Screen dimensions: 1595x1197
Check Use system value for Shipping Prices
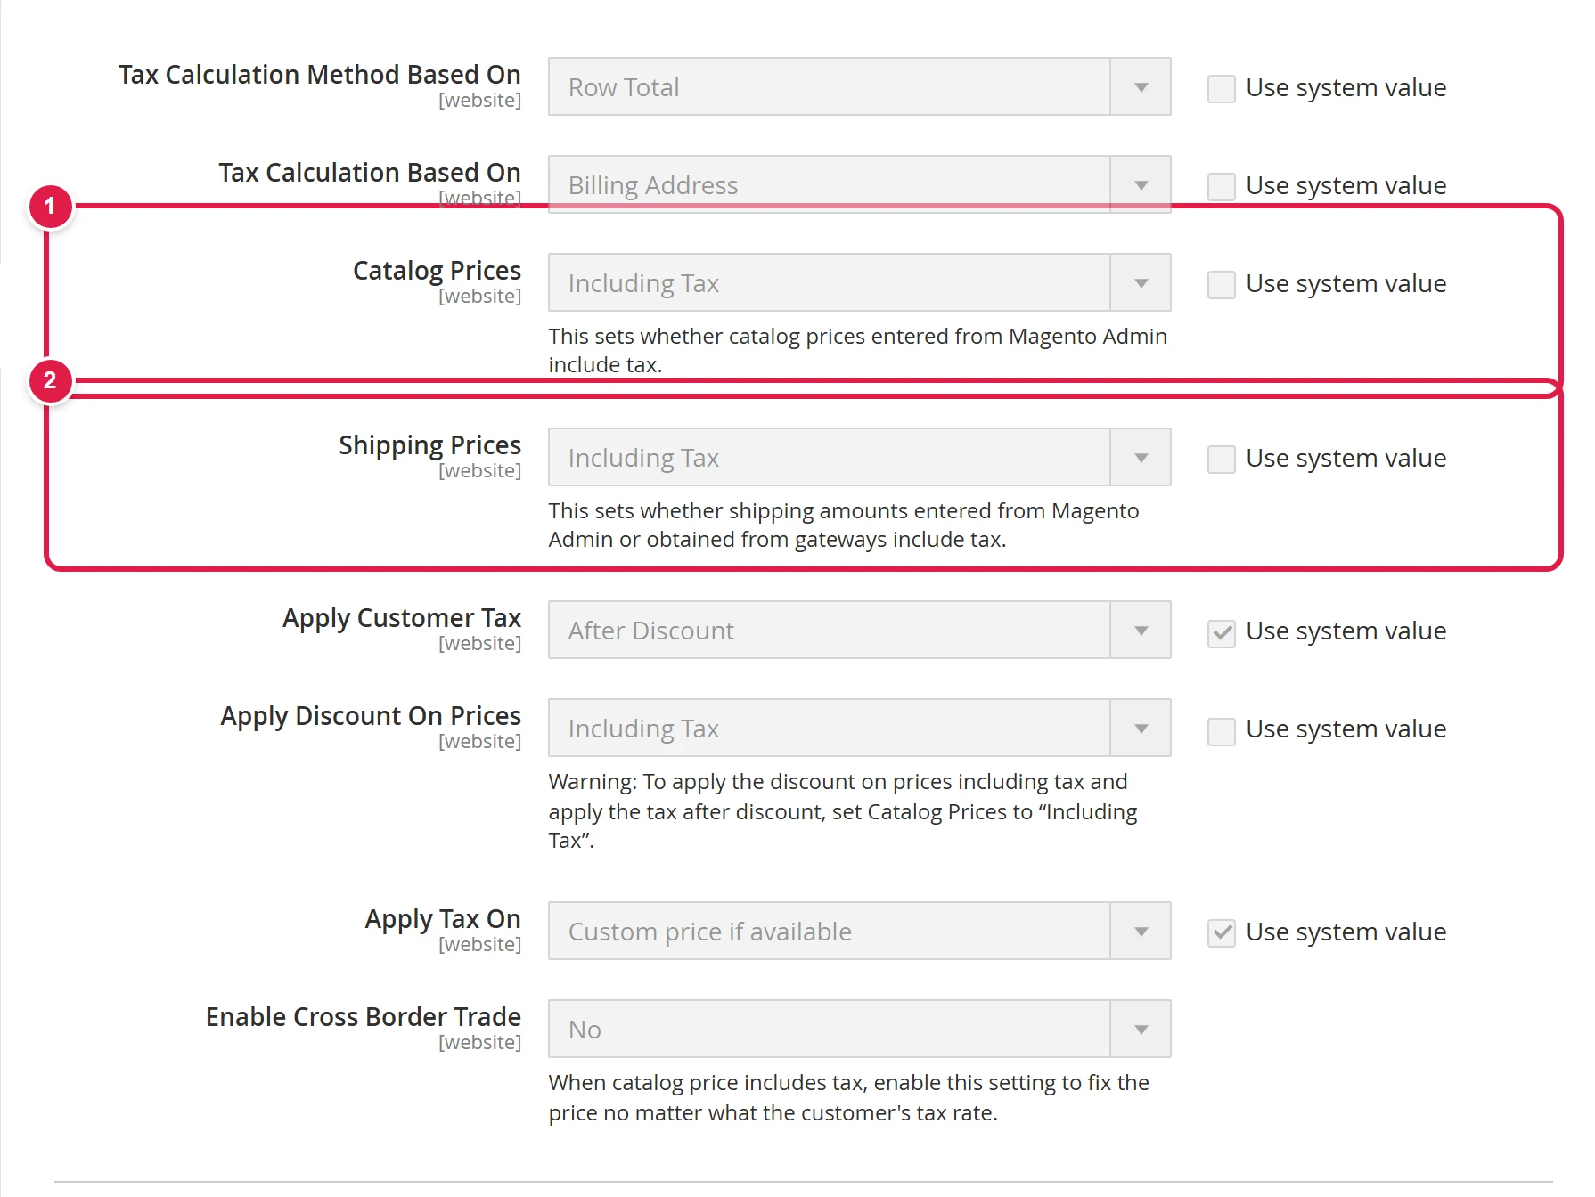pyautogui.click(x=1221, y=459)
